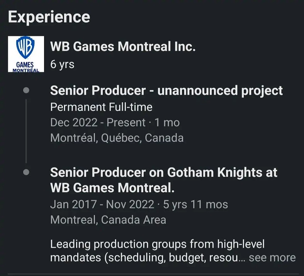Click the 1 mo duration label
This screenshot has width=304, height=276.
pyautogui.click(x=167, y=123)
